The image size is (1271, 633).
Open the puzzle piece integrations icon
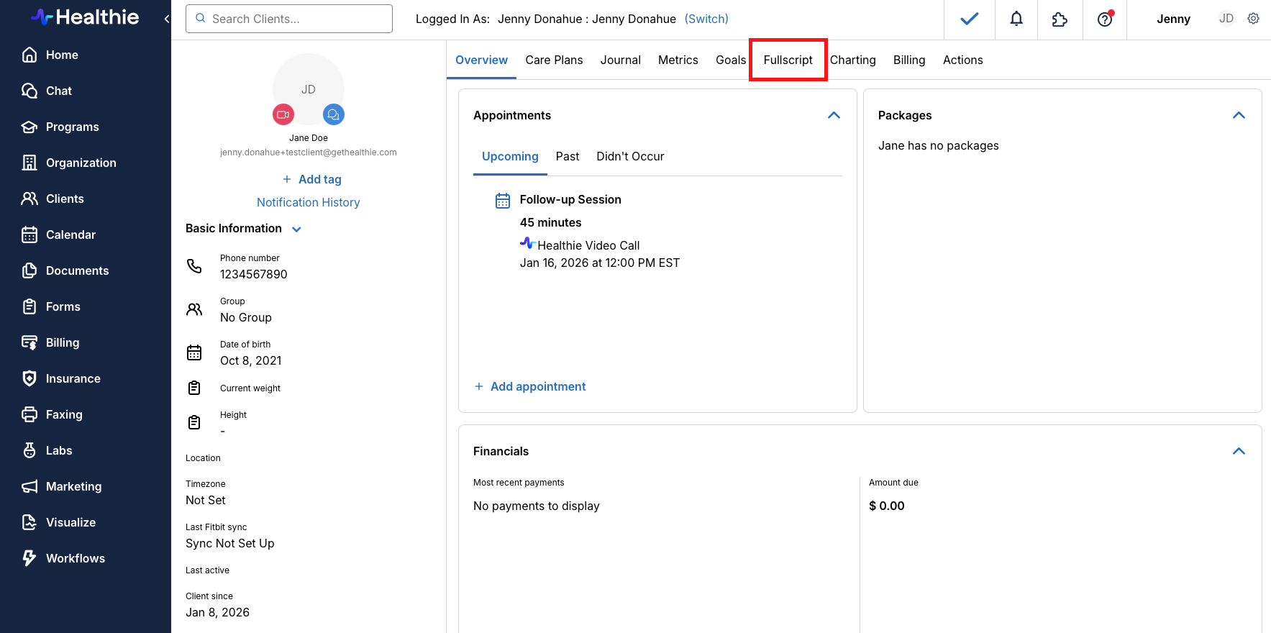click(1060, 19)
